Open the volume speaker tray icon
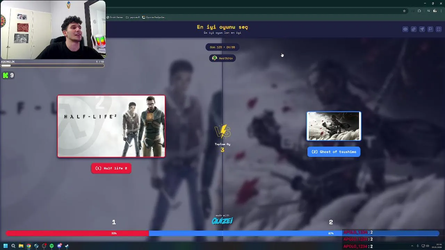Screen dimensions: 445x250 (x=427, y=246)
